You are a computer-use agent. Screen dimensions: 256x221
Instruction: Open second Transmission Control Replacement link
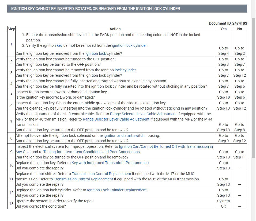pos(83,179)
